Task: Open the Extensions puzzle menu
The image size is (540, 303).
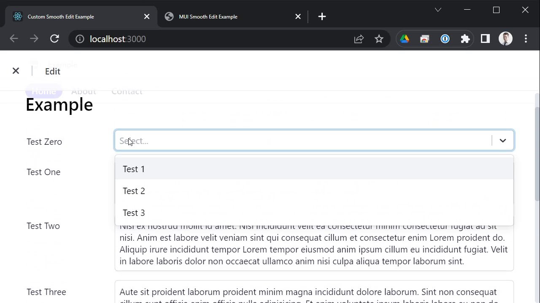Action: point(465,39)
